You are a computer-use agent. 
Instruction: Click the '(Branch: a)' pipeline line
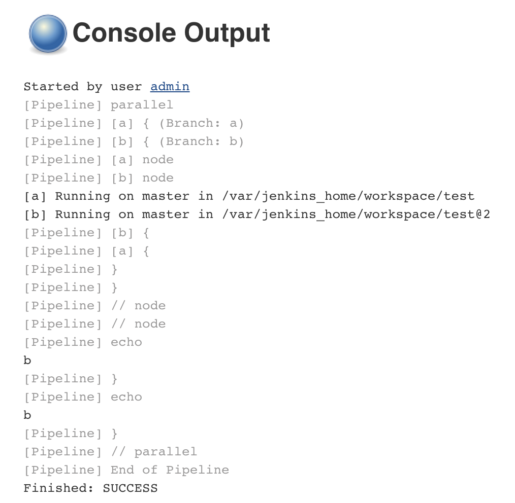click(134, 123)
